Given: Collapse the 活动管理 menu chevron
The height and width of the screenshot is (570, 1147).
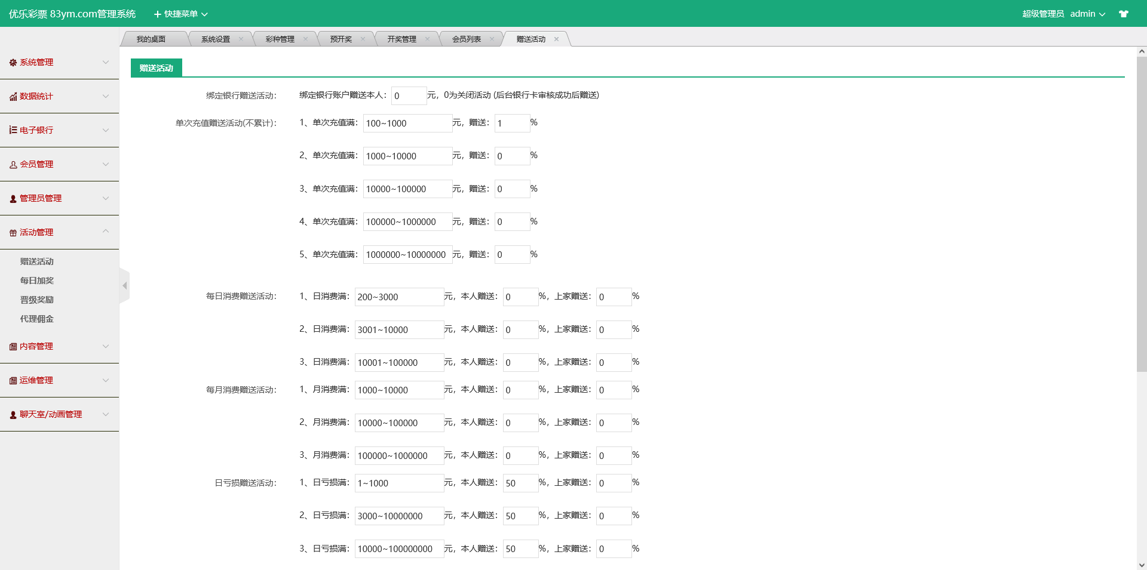Looking at the screenshot, I should click(106, 231).
